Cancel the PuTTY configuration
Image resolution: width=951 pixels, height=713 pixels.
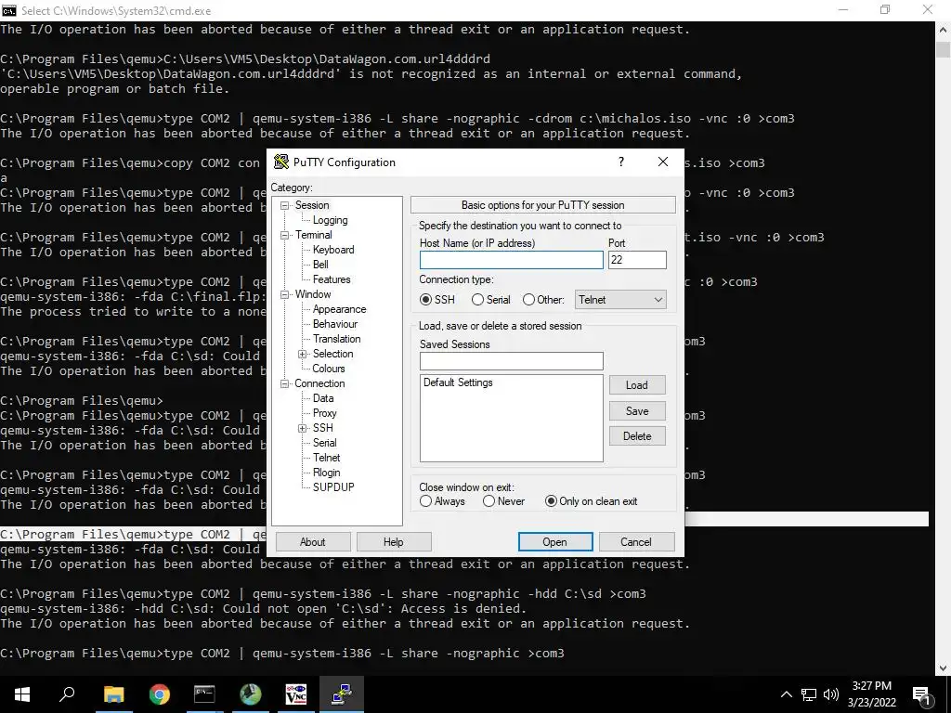tap(636, 542)
